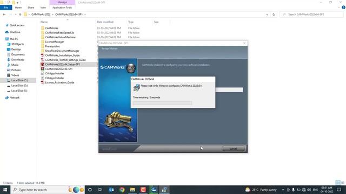Switch to large icons view toggle
Viewport: 346px width, 194px height.
[343, 183]
